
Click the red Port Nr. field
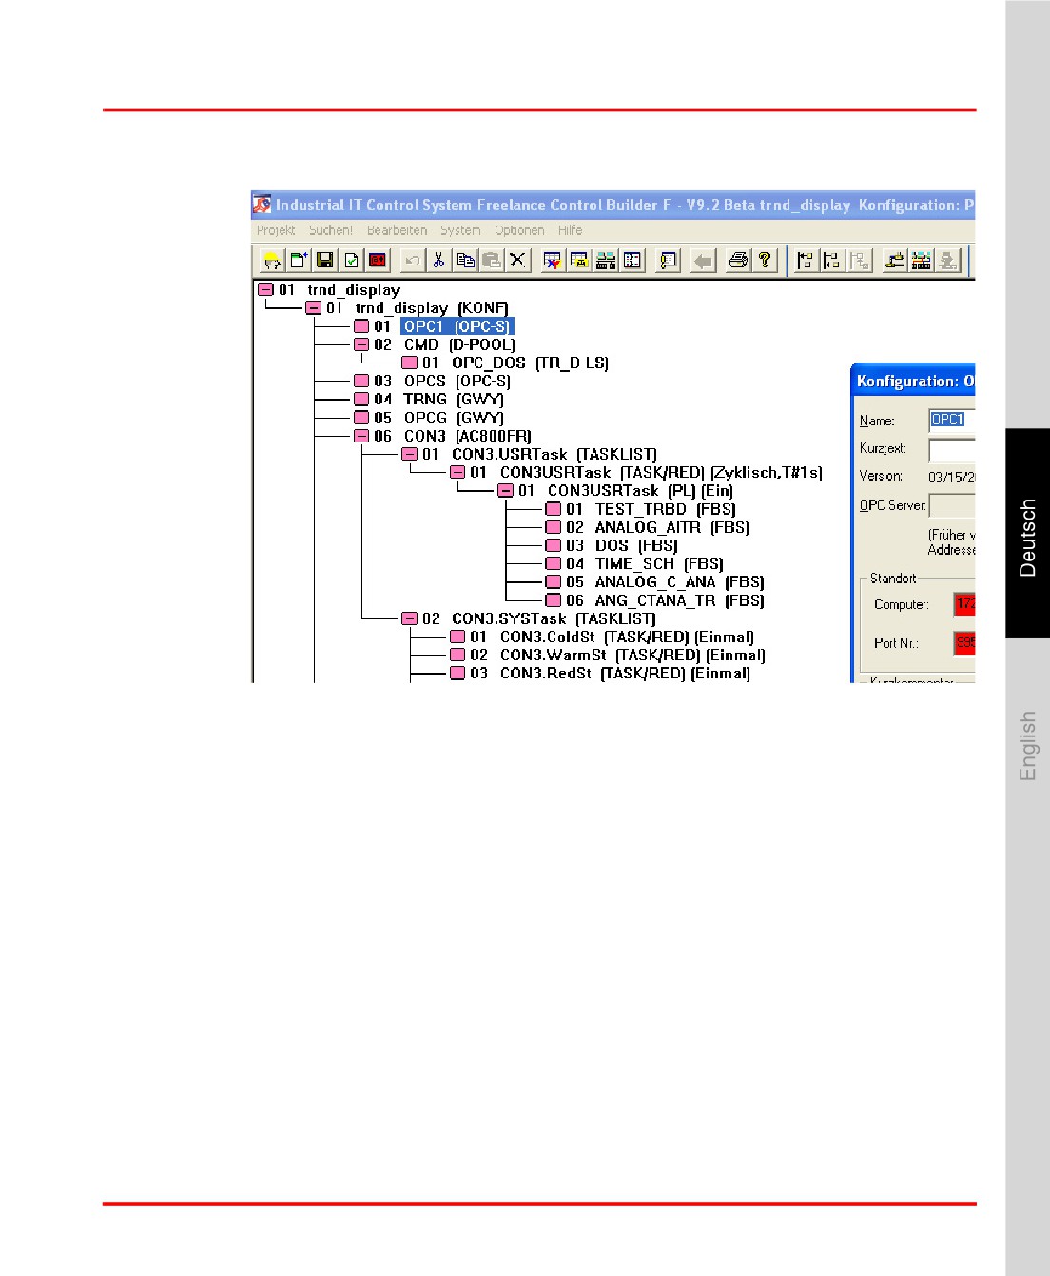tap(964, 642)
